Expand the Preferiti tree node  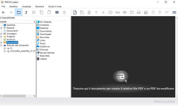click(x=1, y=37)
